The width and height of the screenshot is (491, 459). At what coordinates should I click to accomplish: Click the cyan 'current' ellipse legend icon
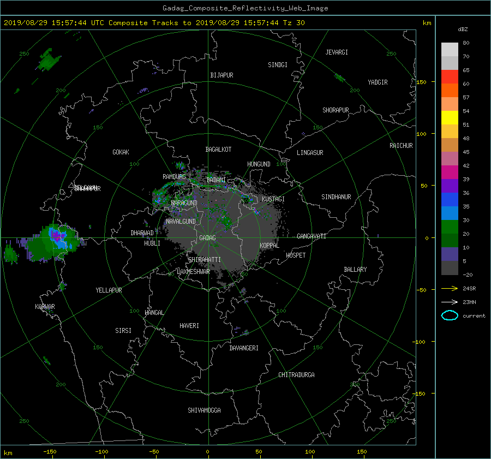click(450, 315)
